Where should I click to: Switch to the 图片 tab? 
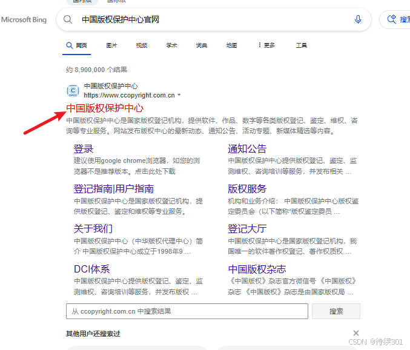[111, 45]
